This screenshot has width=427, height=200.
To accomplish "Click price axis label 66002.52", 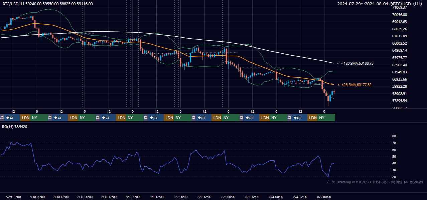I will pyautogui.click(x=399, y=43).
